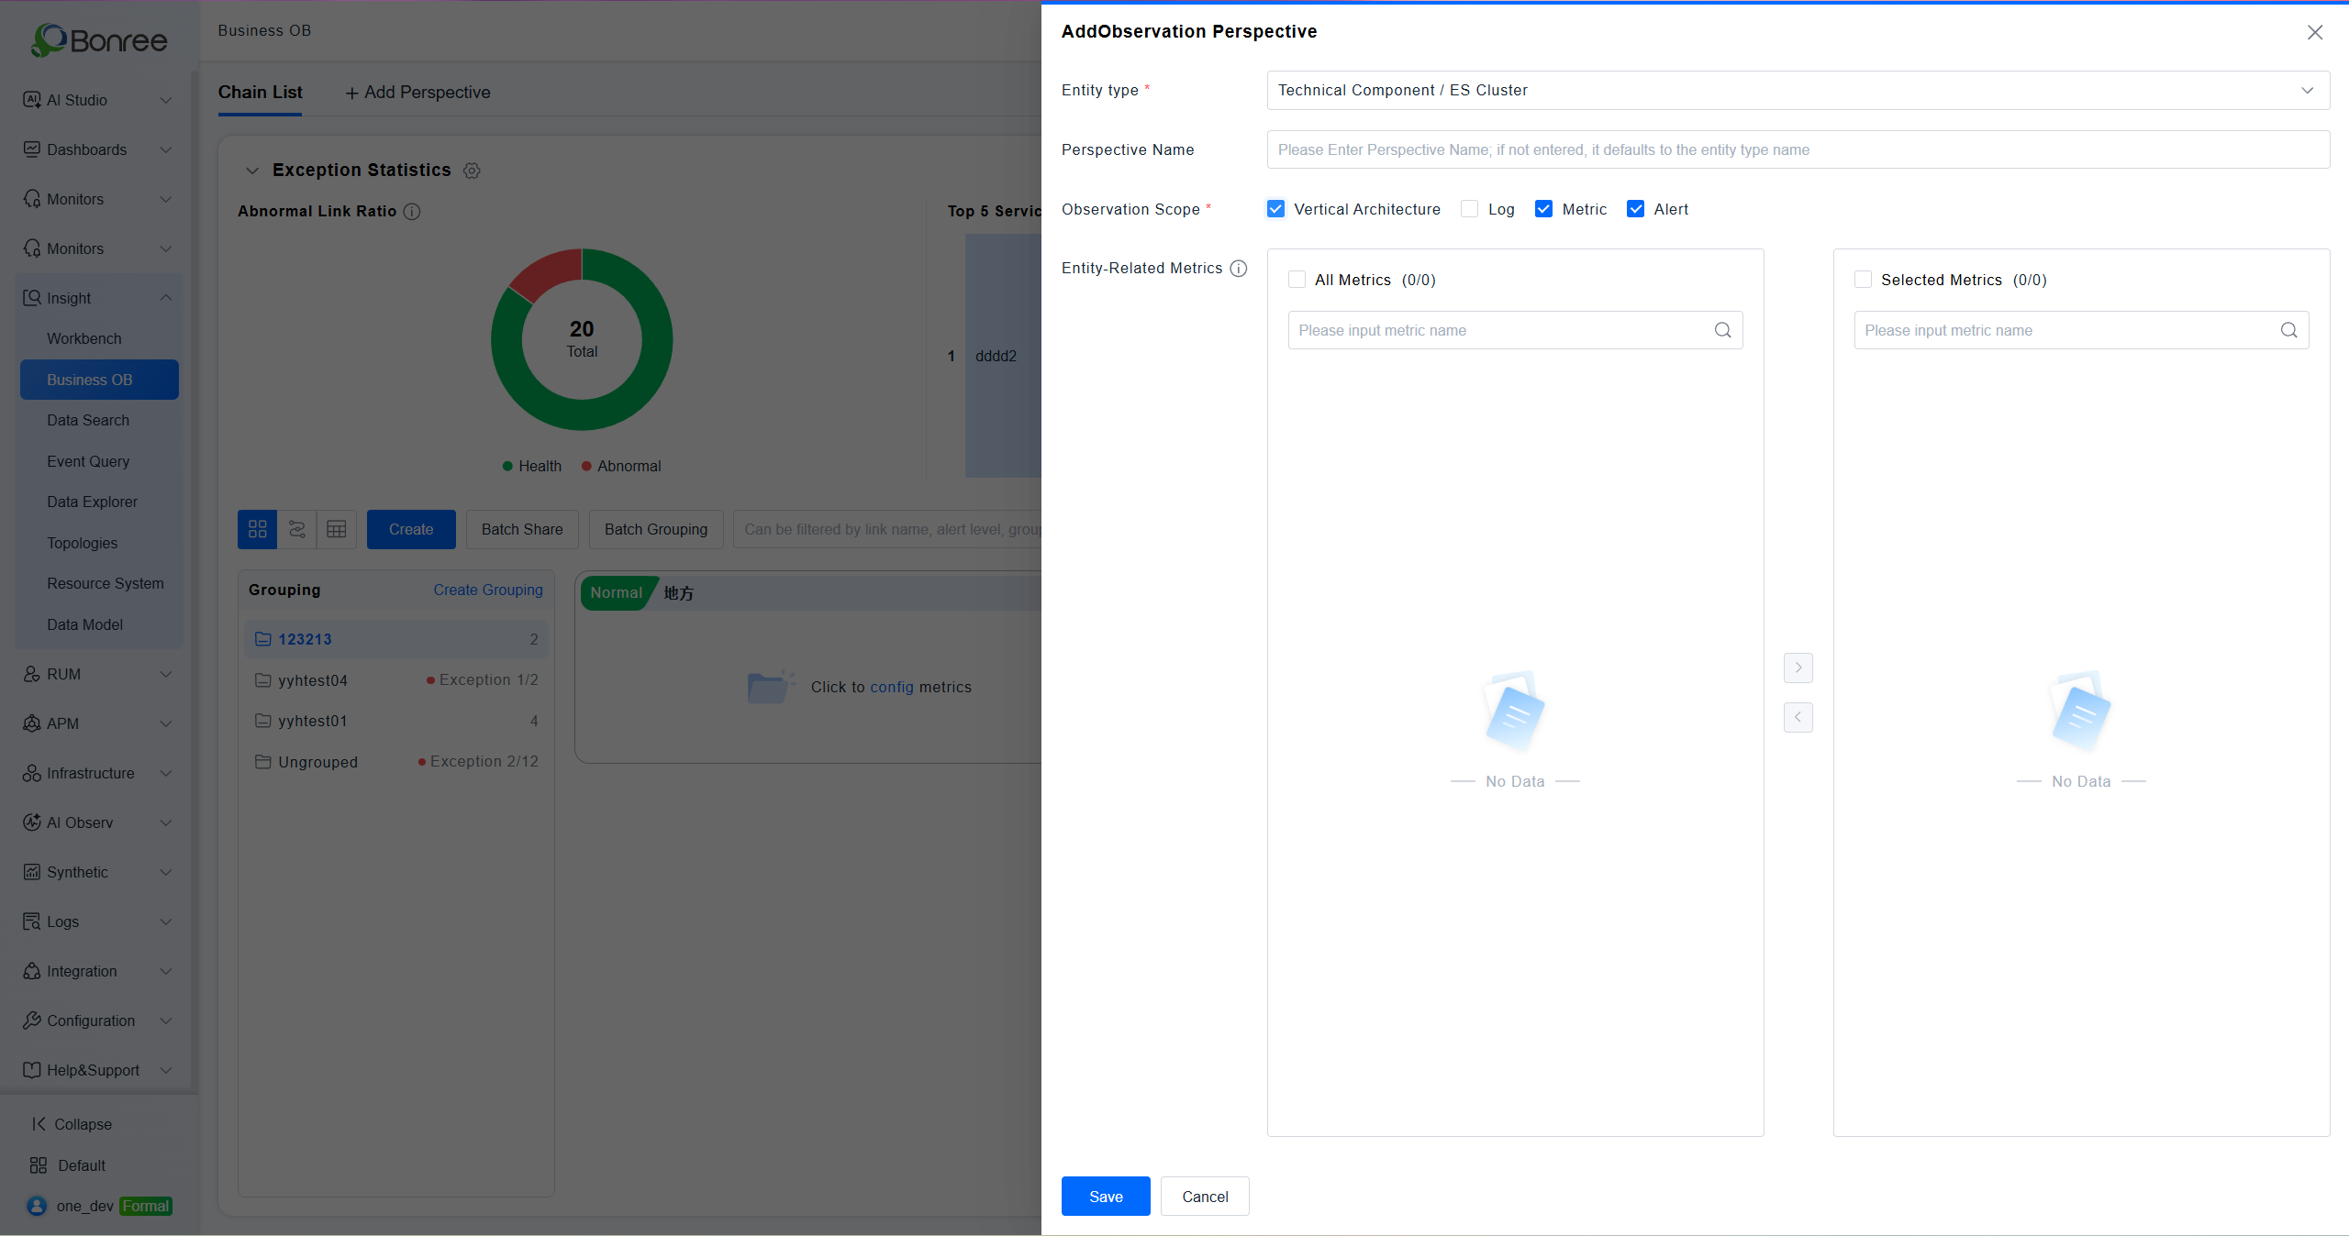Click the Configuration wrench icon
Viewport: 2349px width, 1236px height.
(x=32, y=1020)
